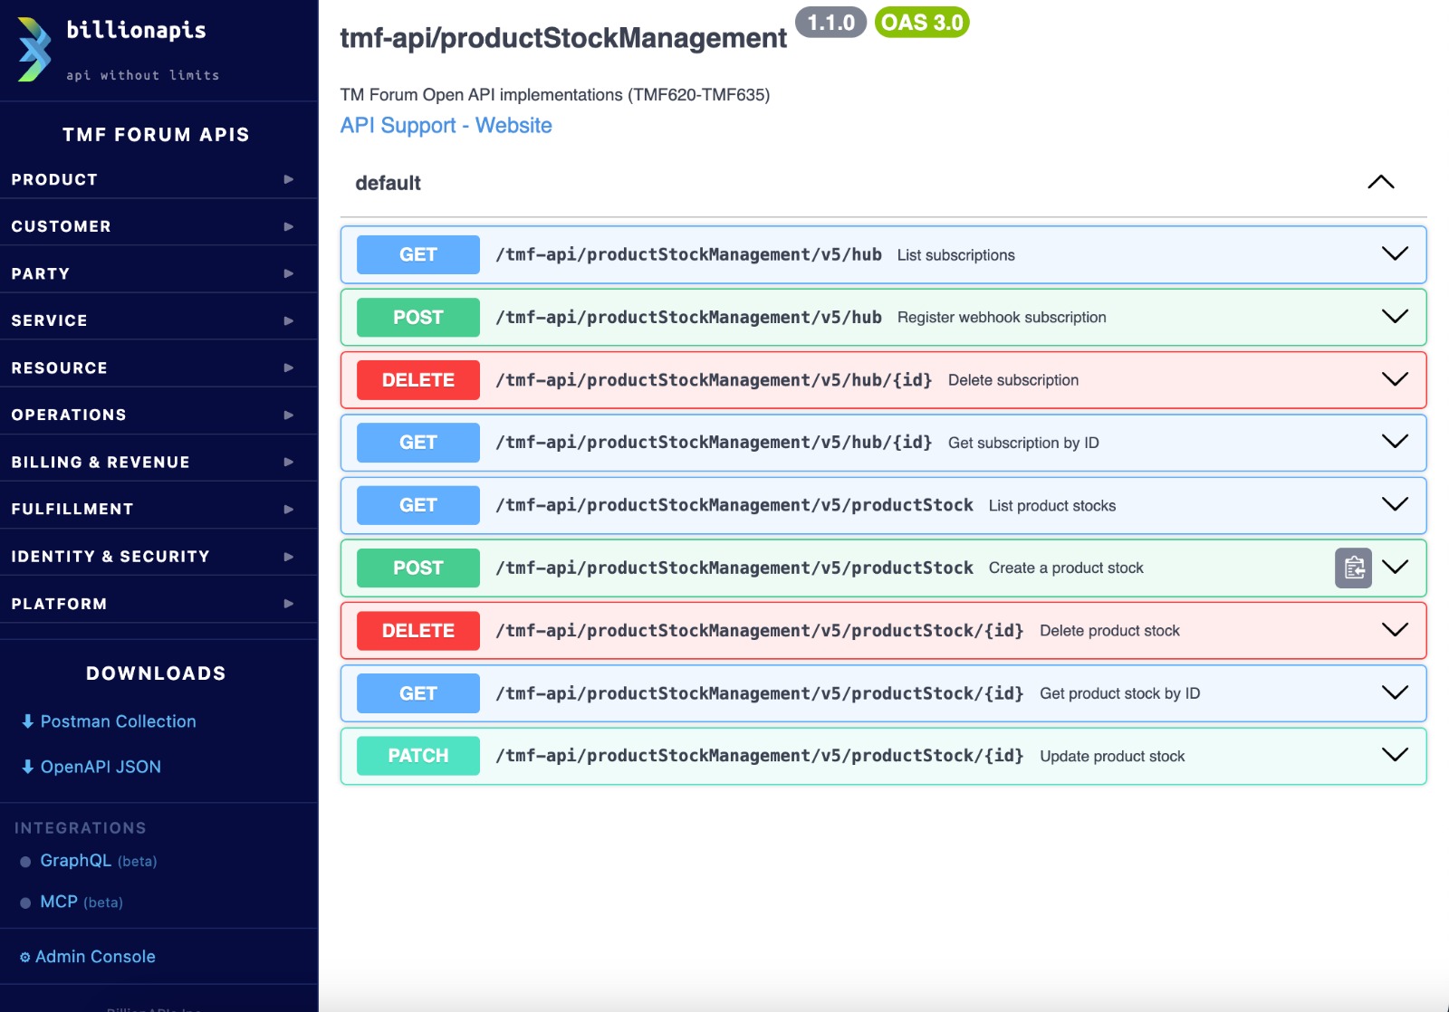The width and height of the screenshot is (1449, 1012).
Task: Open the BILLING & REVENUE sidebar menu
Action: pyautogui.click(x=158, y=462)
